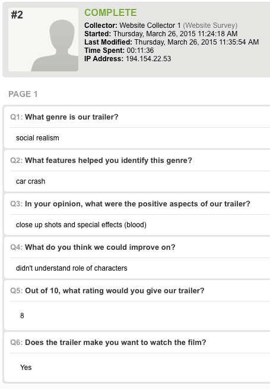
Task: Click the PAGE 1 section heading
Action: click(23, 94)
